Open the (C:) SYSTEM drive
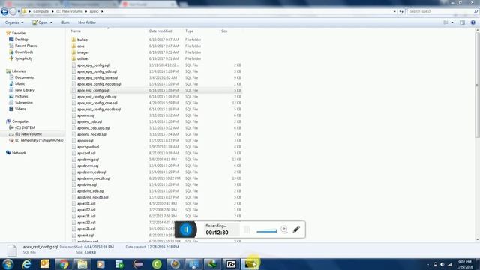Image resolution: width=480 pixels, height=270 pixels. pyautogui.click(x=25, y=127)
